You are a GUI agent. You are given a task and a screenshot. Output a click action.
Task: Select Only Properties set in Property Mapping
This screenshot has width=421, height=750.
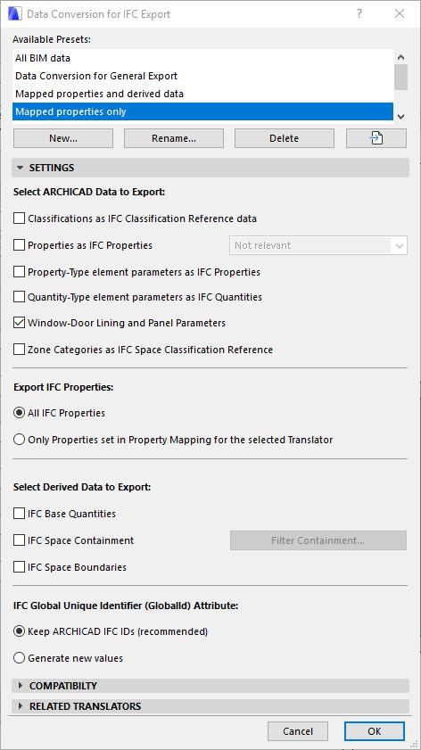[19, 440]
